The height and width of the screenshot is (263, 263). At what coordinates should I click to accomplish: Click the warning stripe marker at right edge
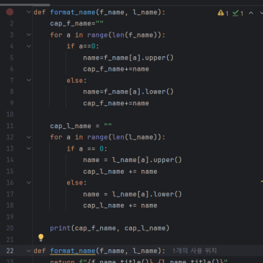262,181
